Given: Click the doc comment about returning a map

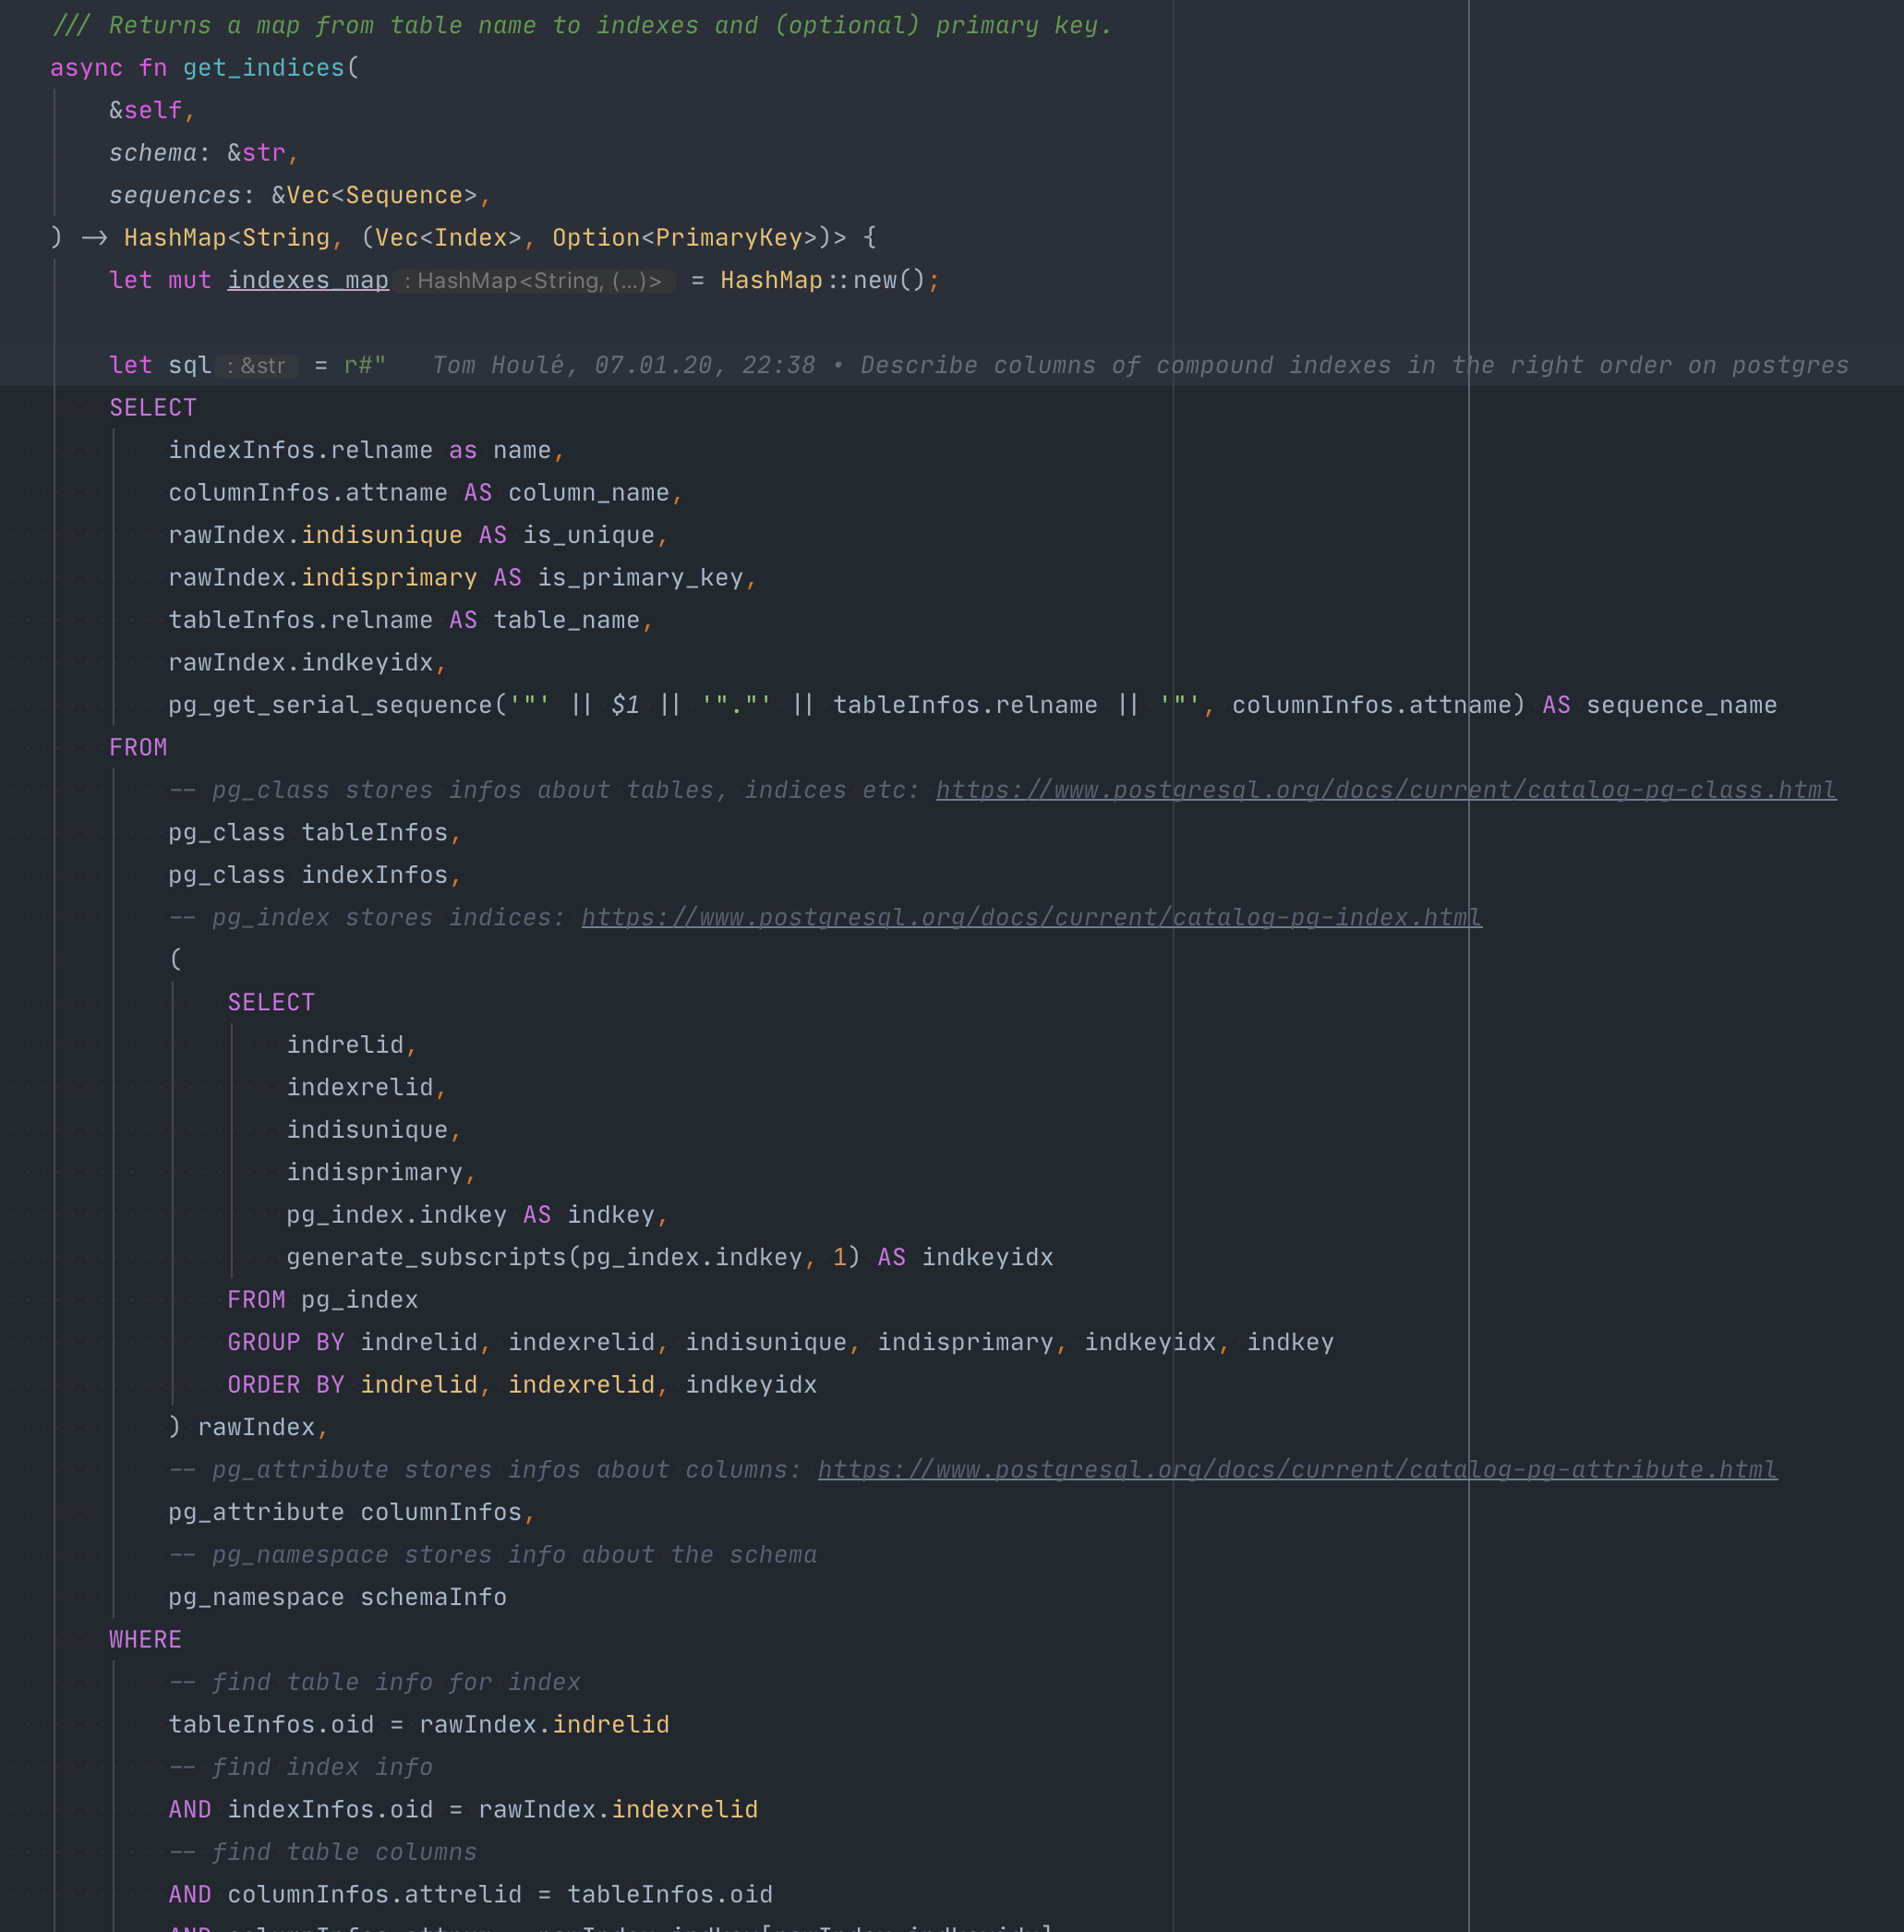Looking at the screenshot, I should (x=580, y=25).
